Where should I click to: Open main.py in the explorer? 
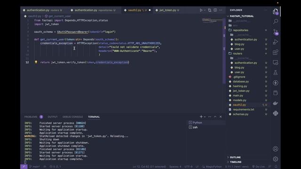click(x=238, y=95)
